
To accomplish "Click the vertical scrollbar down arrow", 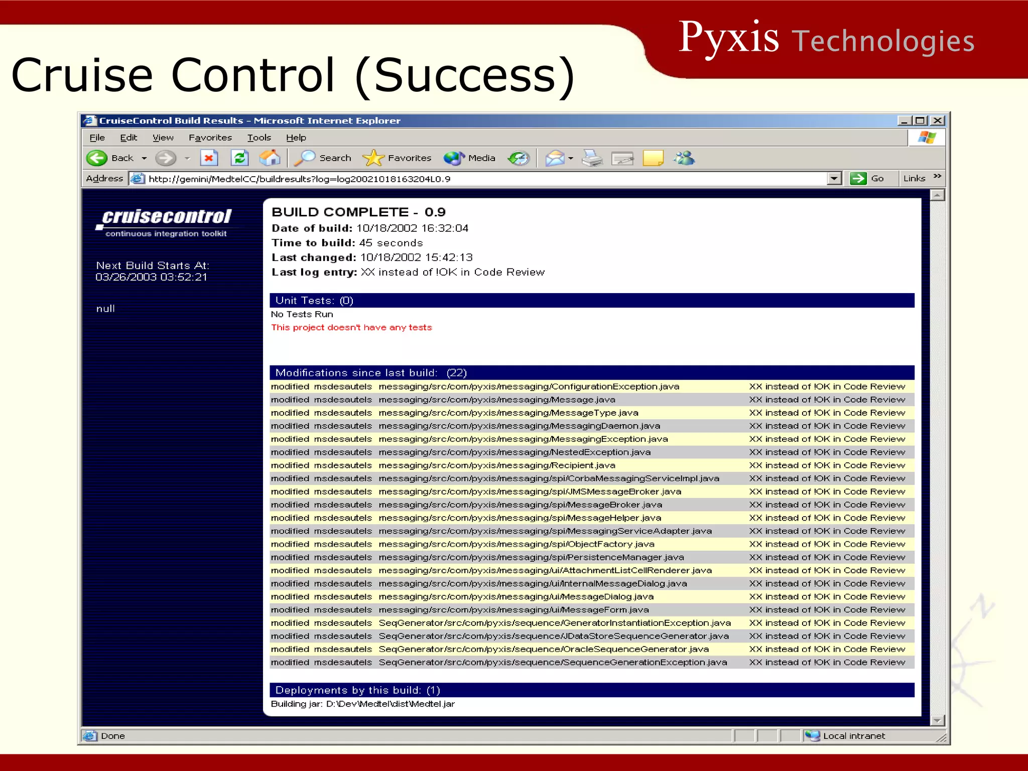I will [x=937, y=720].
